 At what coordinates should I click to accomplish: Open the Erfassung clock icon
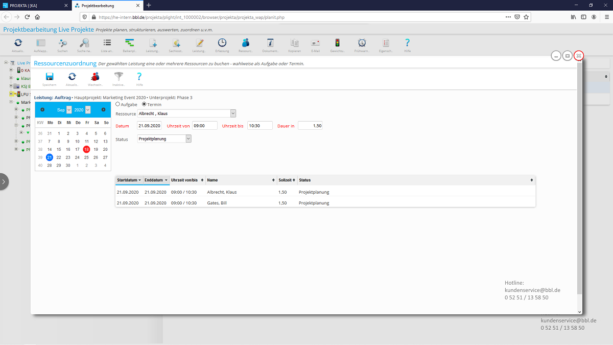pyautogui.click(x=222, y=43)
